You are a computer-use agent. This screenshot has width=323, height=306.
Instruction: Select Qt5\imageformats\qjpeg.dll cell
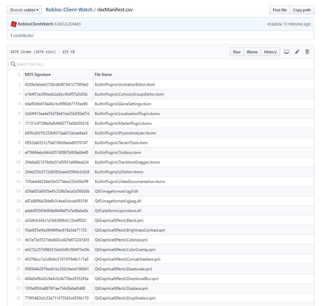coord(204,201)
